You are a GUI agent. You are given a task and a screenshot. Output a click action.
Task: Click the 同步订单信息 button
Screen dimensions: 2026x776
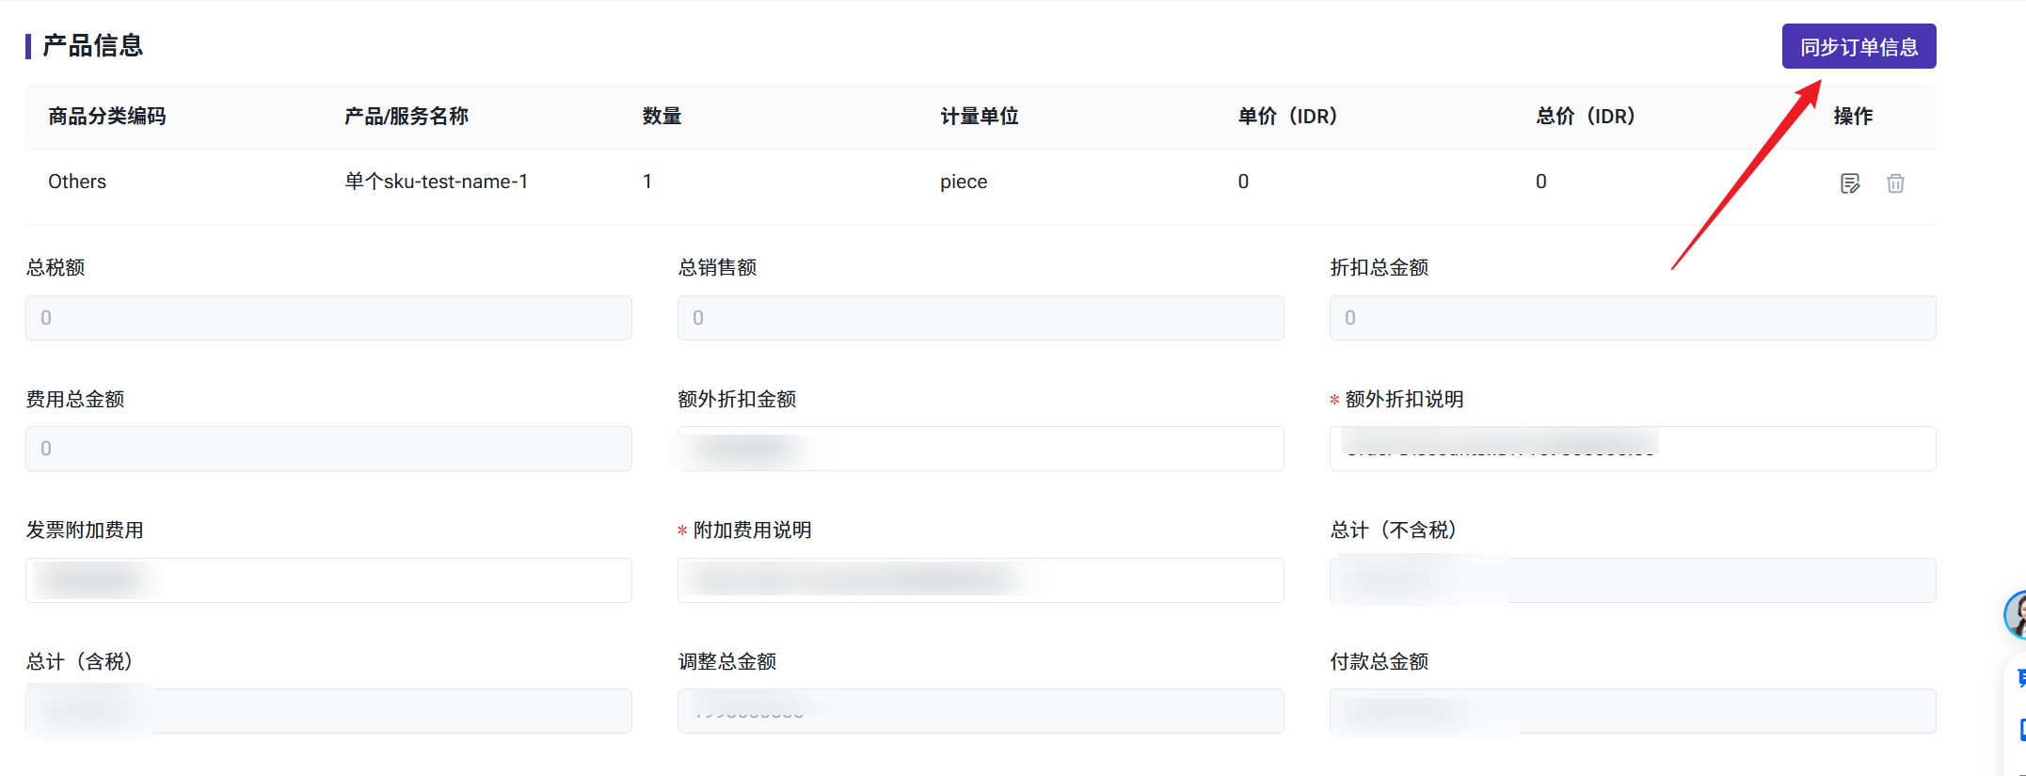[1858, 47]
